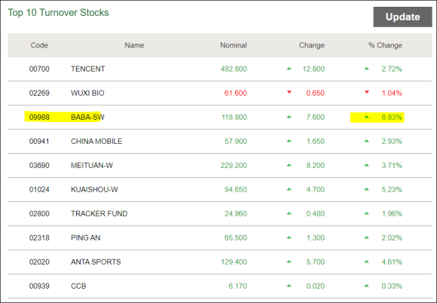This screenshot has width=437, height=303.
Task: Select stock code 01024
Action: pyautogui.click(x=39, y=189)
